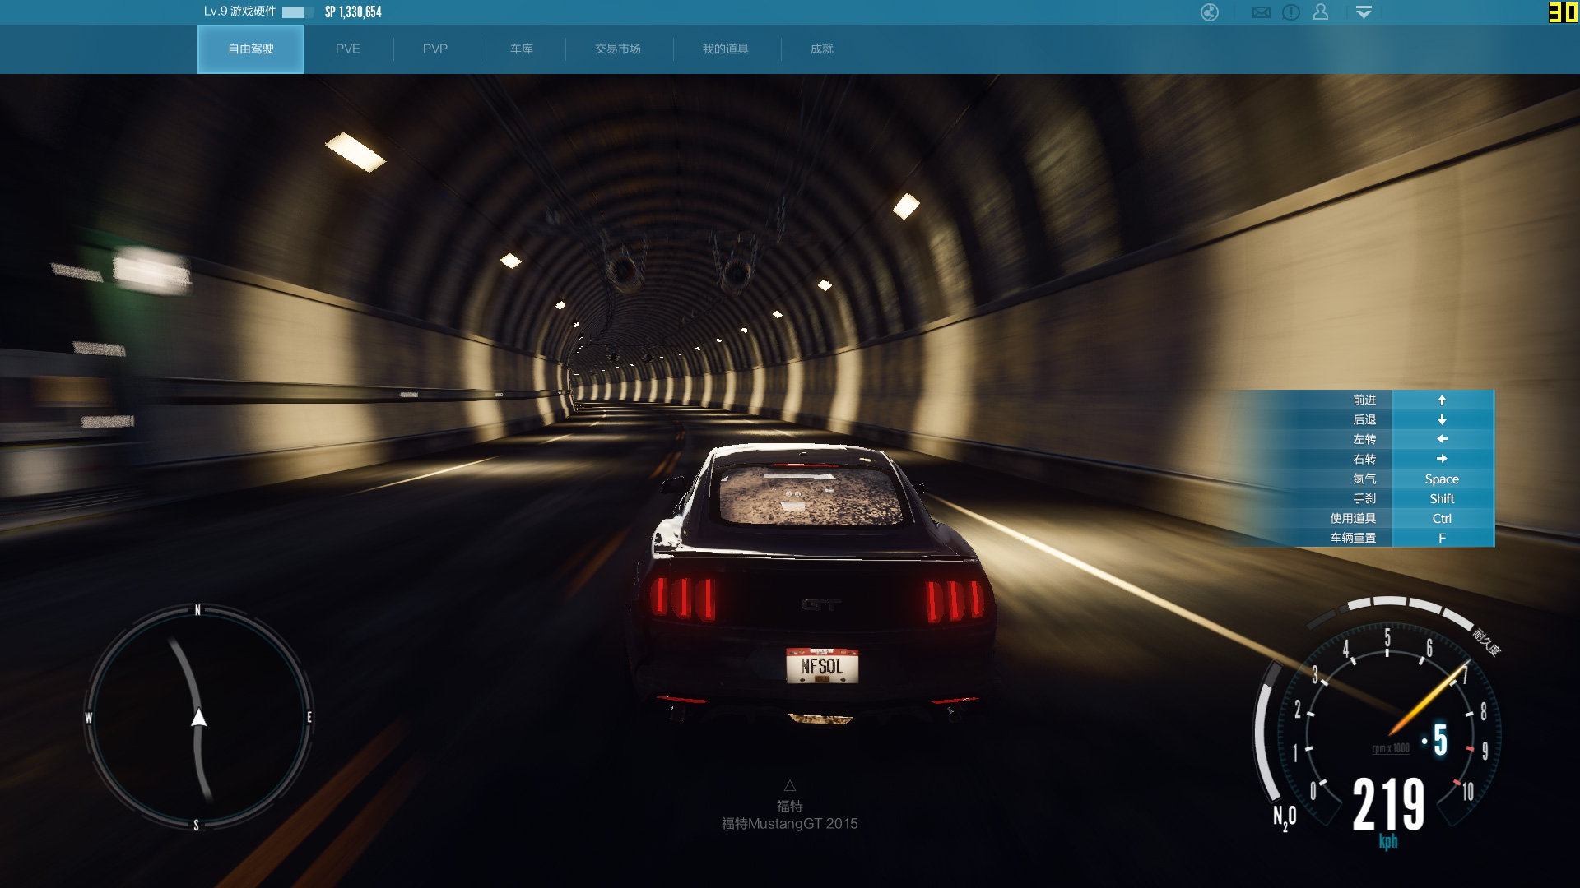Click the 前进 control label

[x=1364, y=400]
